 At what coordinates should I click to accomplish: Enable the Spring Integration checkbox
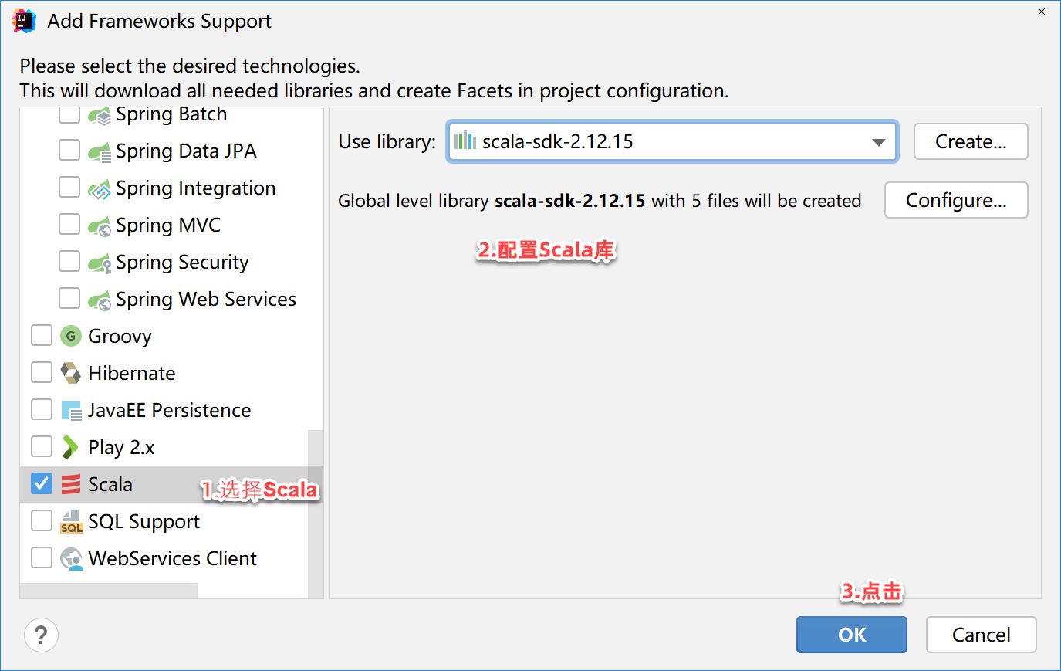(69, 187)
